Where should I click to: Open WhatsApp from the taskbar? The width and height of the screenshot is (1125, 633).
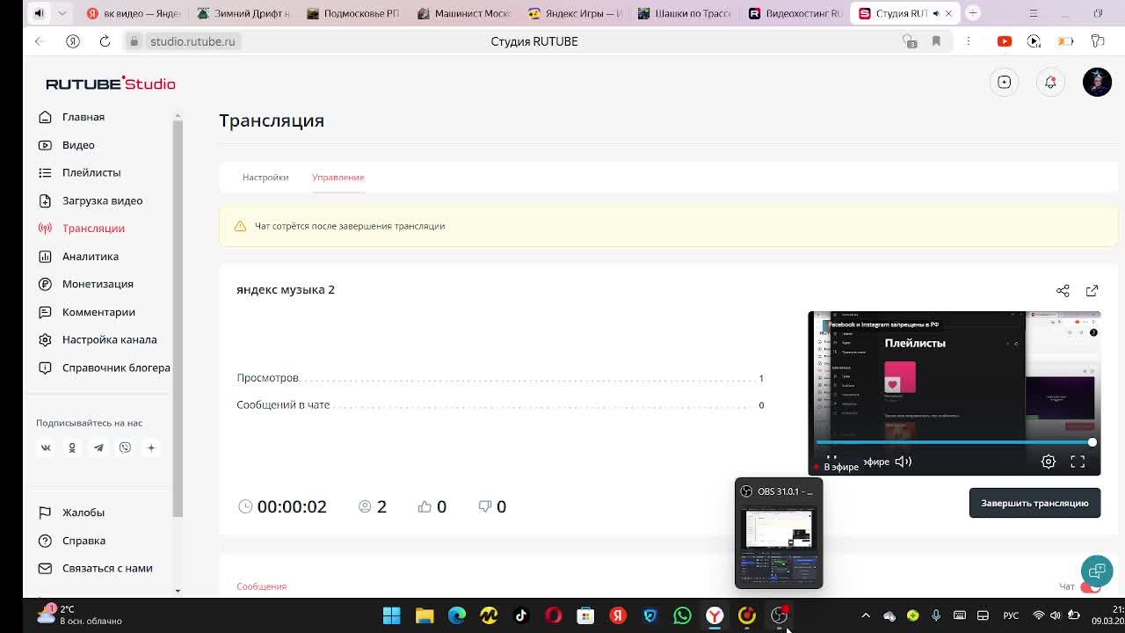(682, 615)
